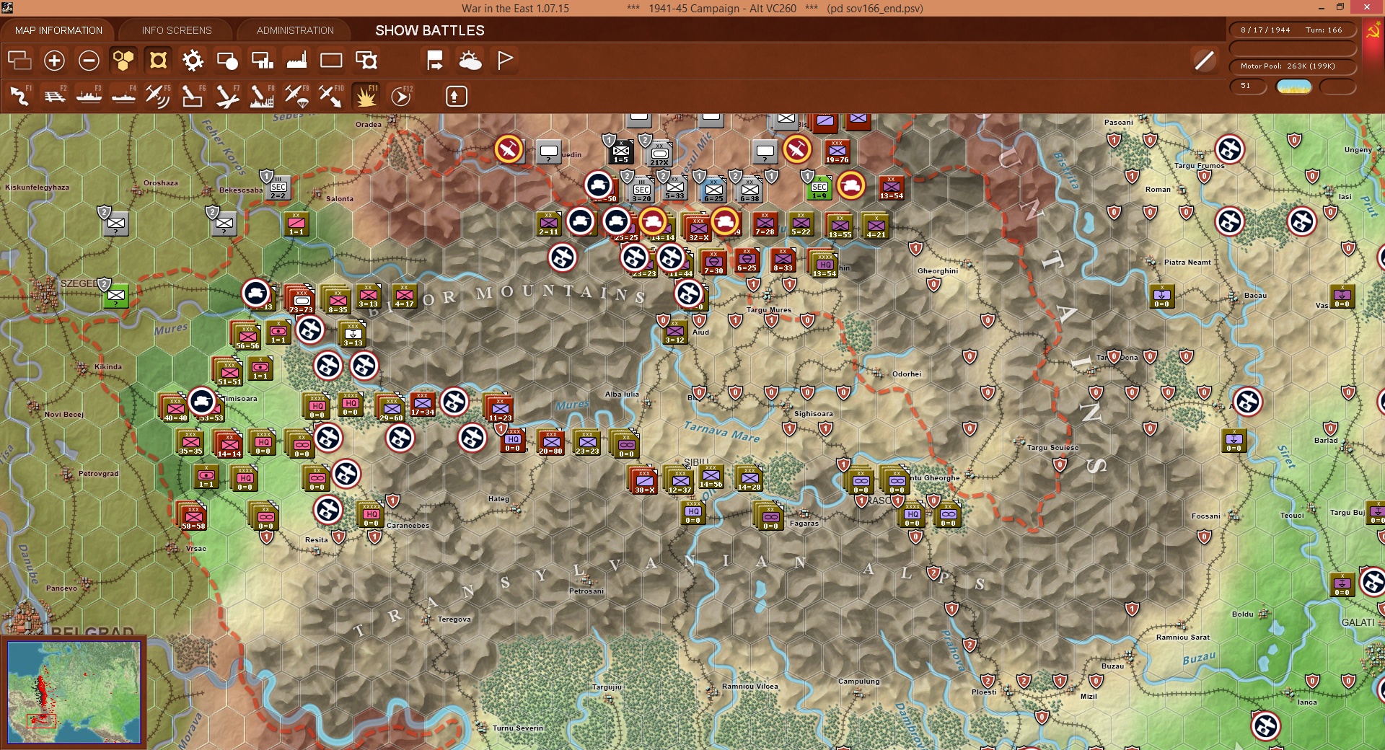Click the gear icon in top toolbar
Screen dimensions: 1385x750
click(x=193, y=61)
